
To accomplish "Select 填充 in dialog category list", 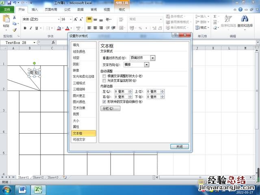I will pyautogui.click(x=76, y=45).
